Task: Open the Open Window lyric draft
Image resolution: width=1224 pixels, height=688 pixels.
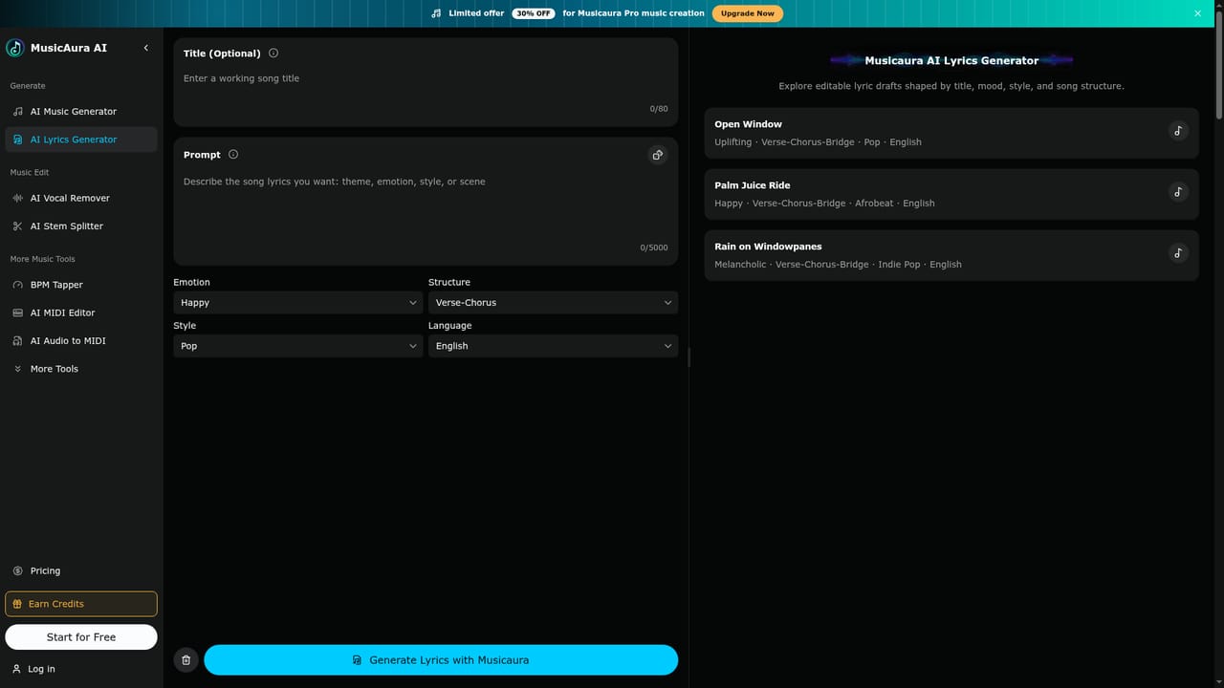Action: click(951, 133)
